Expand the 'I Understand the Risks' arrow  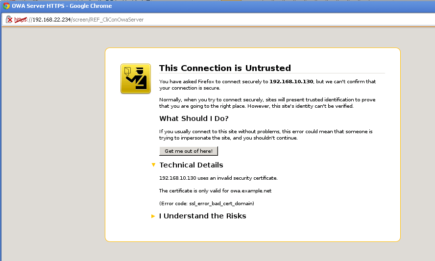point(153,216)
